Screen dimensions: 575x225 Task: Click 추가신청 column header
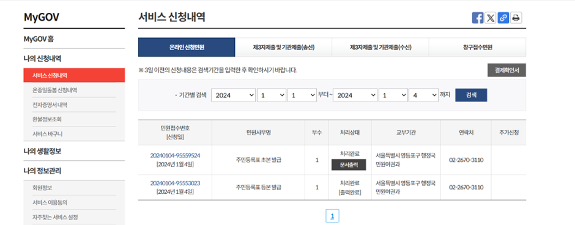(509, 133)
